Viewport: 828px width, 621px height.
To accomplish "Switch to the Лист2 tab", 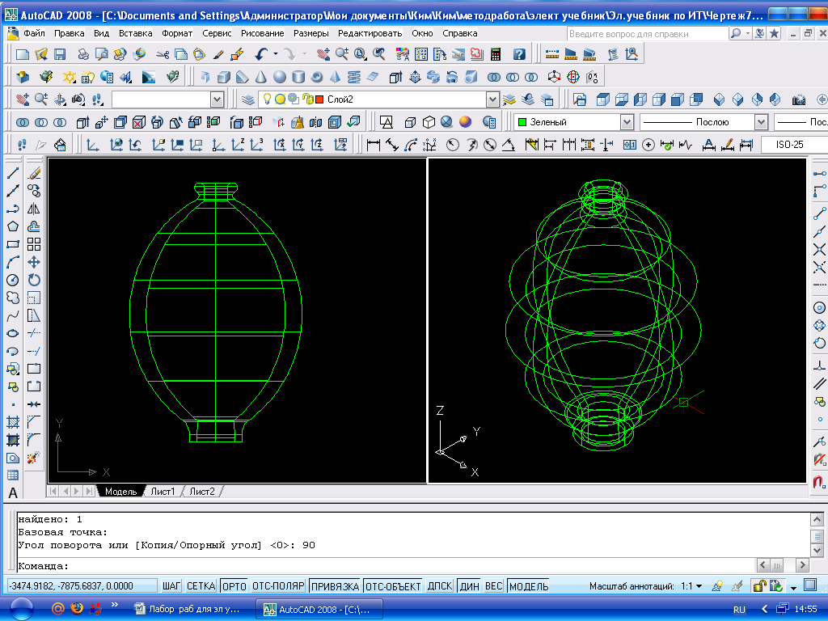I will pyautogui.click(x=202, y=492).
